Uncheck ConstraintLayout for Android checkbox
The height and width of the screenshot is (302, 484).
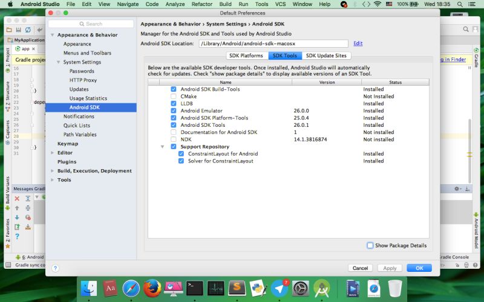coord(181,154)
